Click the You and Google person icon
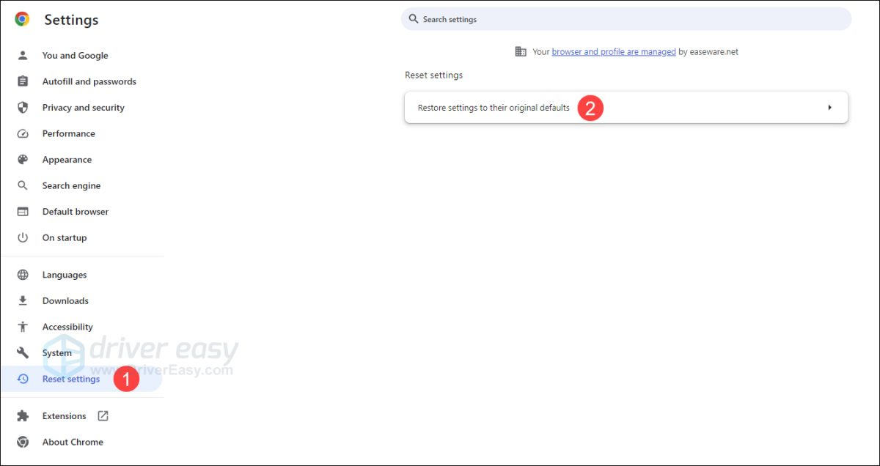The image size is (880, 466). pos(23,56)
